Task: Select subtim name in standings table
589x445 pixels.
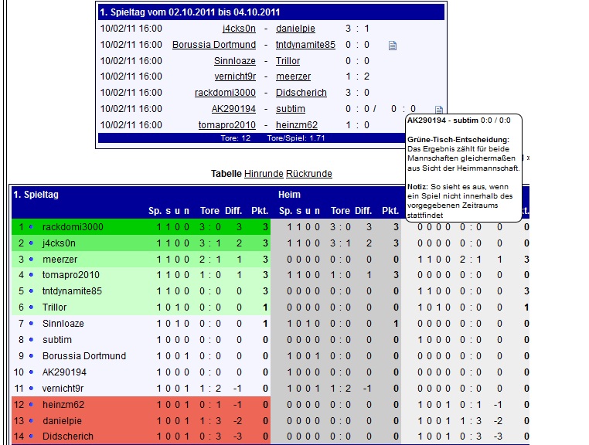Action: click(x=57, y=339)
